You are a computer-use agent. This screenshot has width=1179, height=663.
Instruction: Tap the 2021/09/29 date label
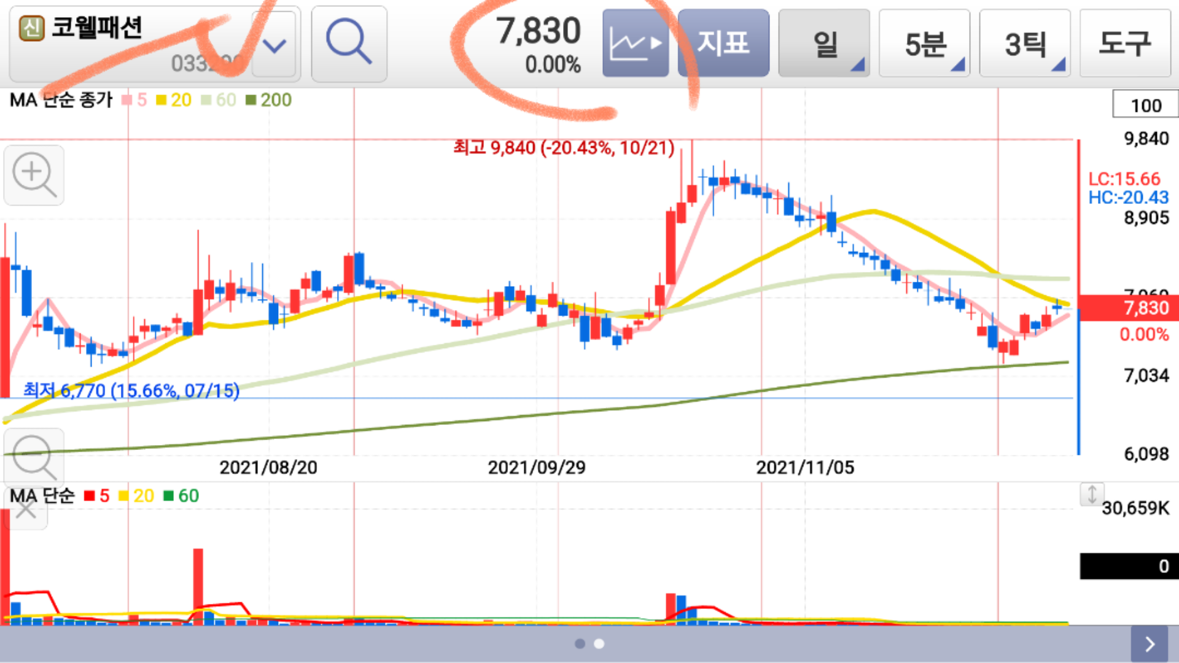pyautogui.click(x=537, y=468)
